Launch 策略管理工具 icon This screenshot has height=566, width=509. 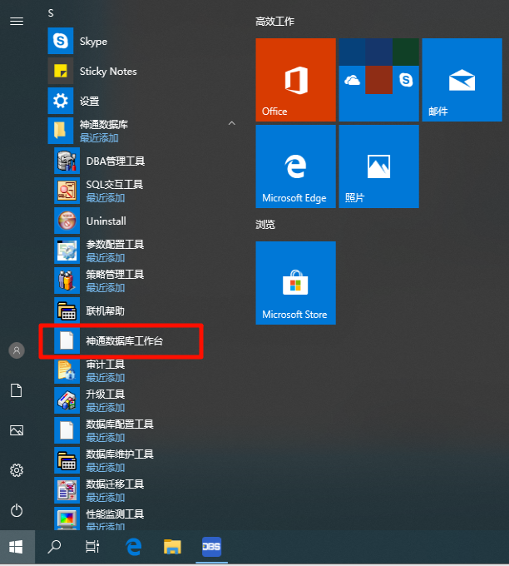[67, 281]
